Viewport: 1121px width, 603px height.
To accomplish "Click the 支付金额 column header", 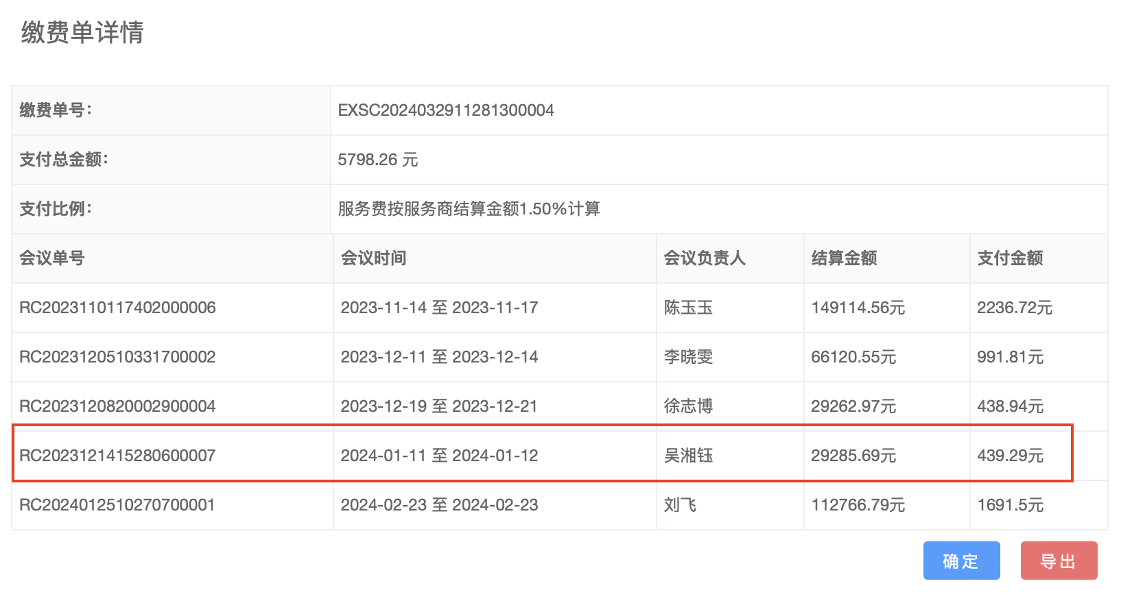I will (x=1010, y=258).
